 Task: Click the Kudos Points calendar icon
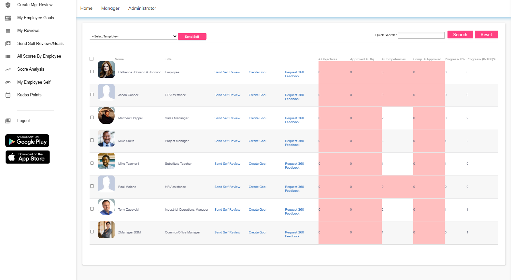click(x=8, y=95)
